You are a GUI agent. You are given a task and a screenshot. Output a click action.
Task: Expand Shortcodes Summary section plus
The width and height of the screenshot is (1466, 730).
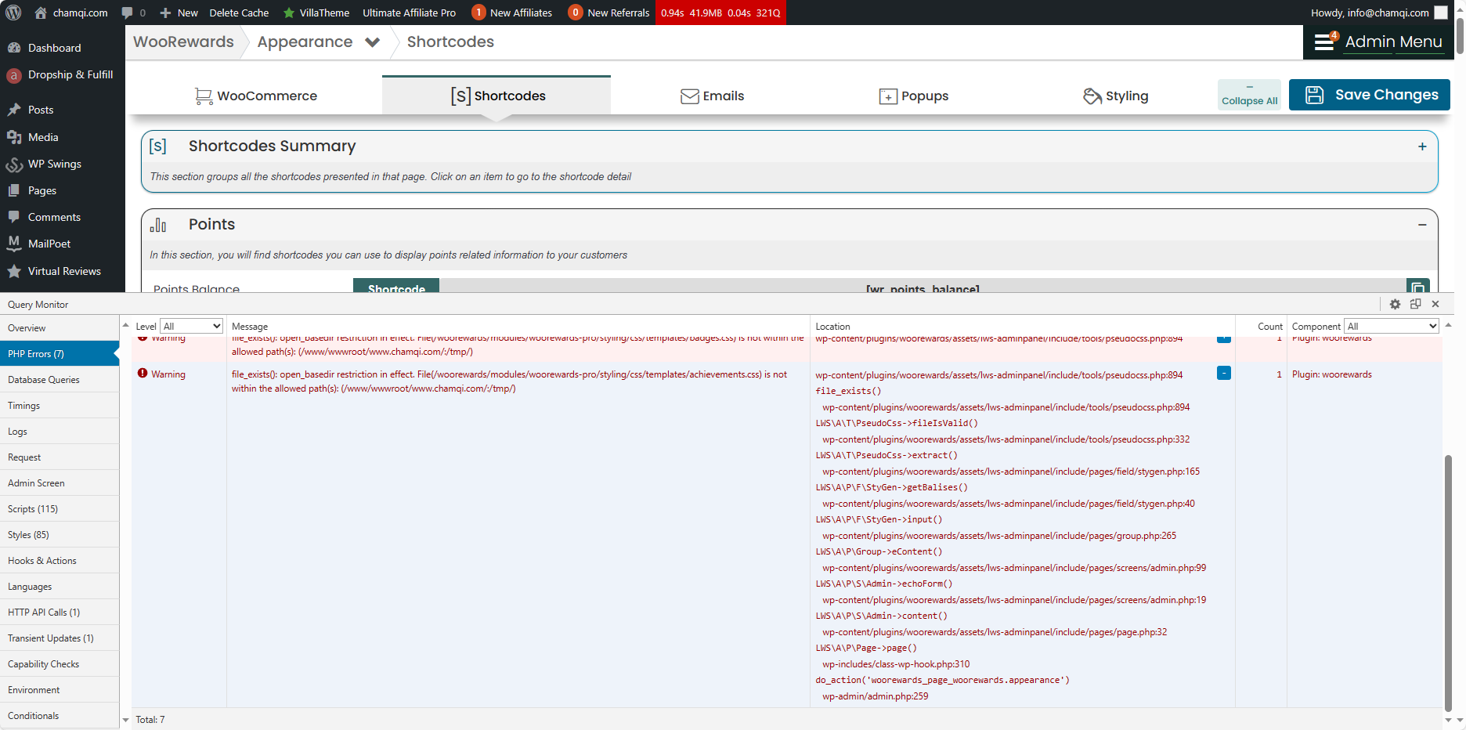pos(1422,146)
